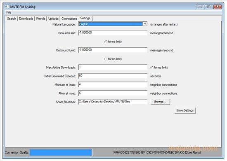Go to the Uploads tab
The width and height of the screenshot is (227, 161).
click(53, 19)
